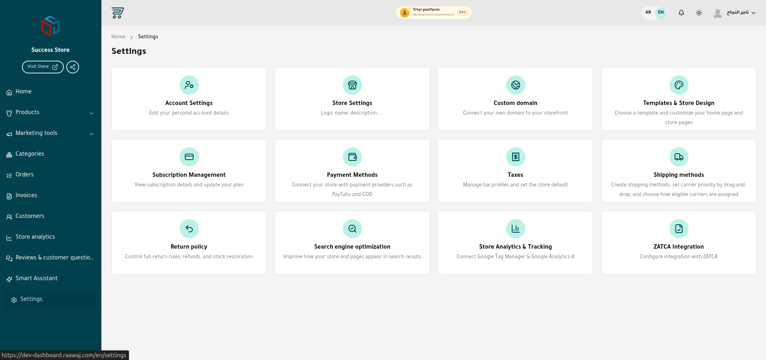Toggle the light/dark theme sun icon
The image size is (766, 360).
(699, 13)
